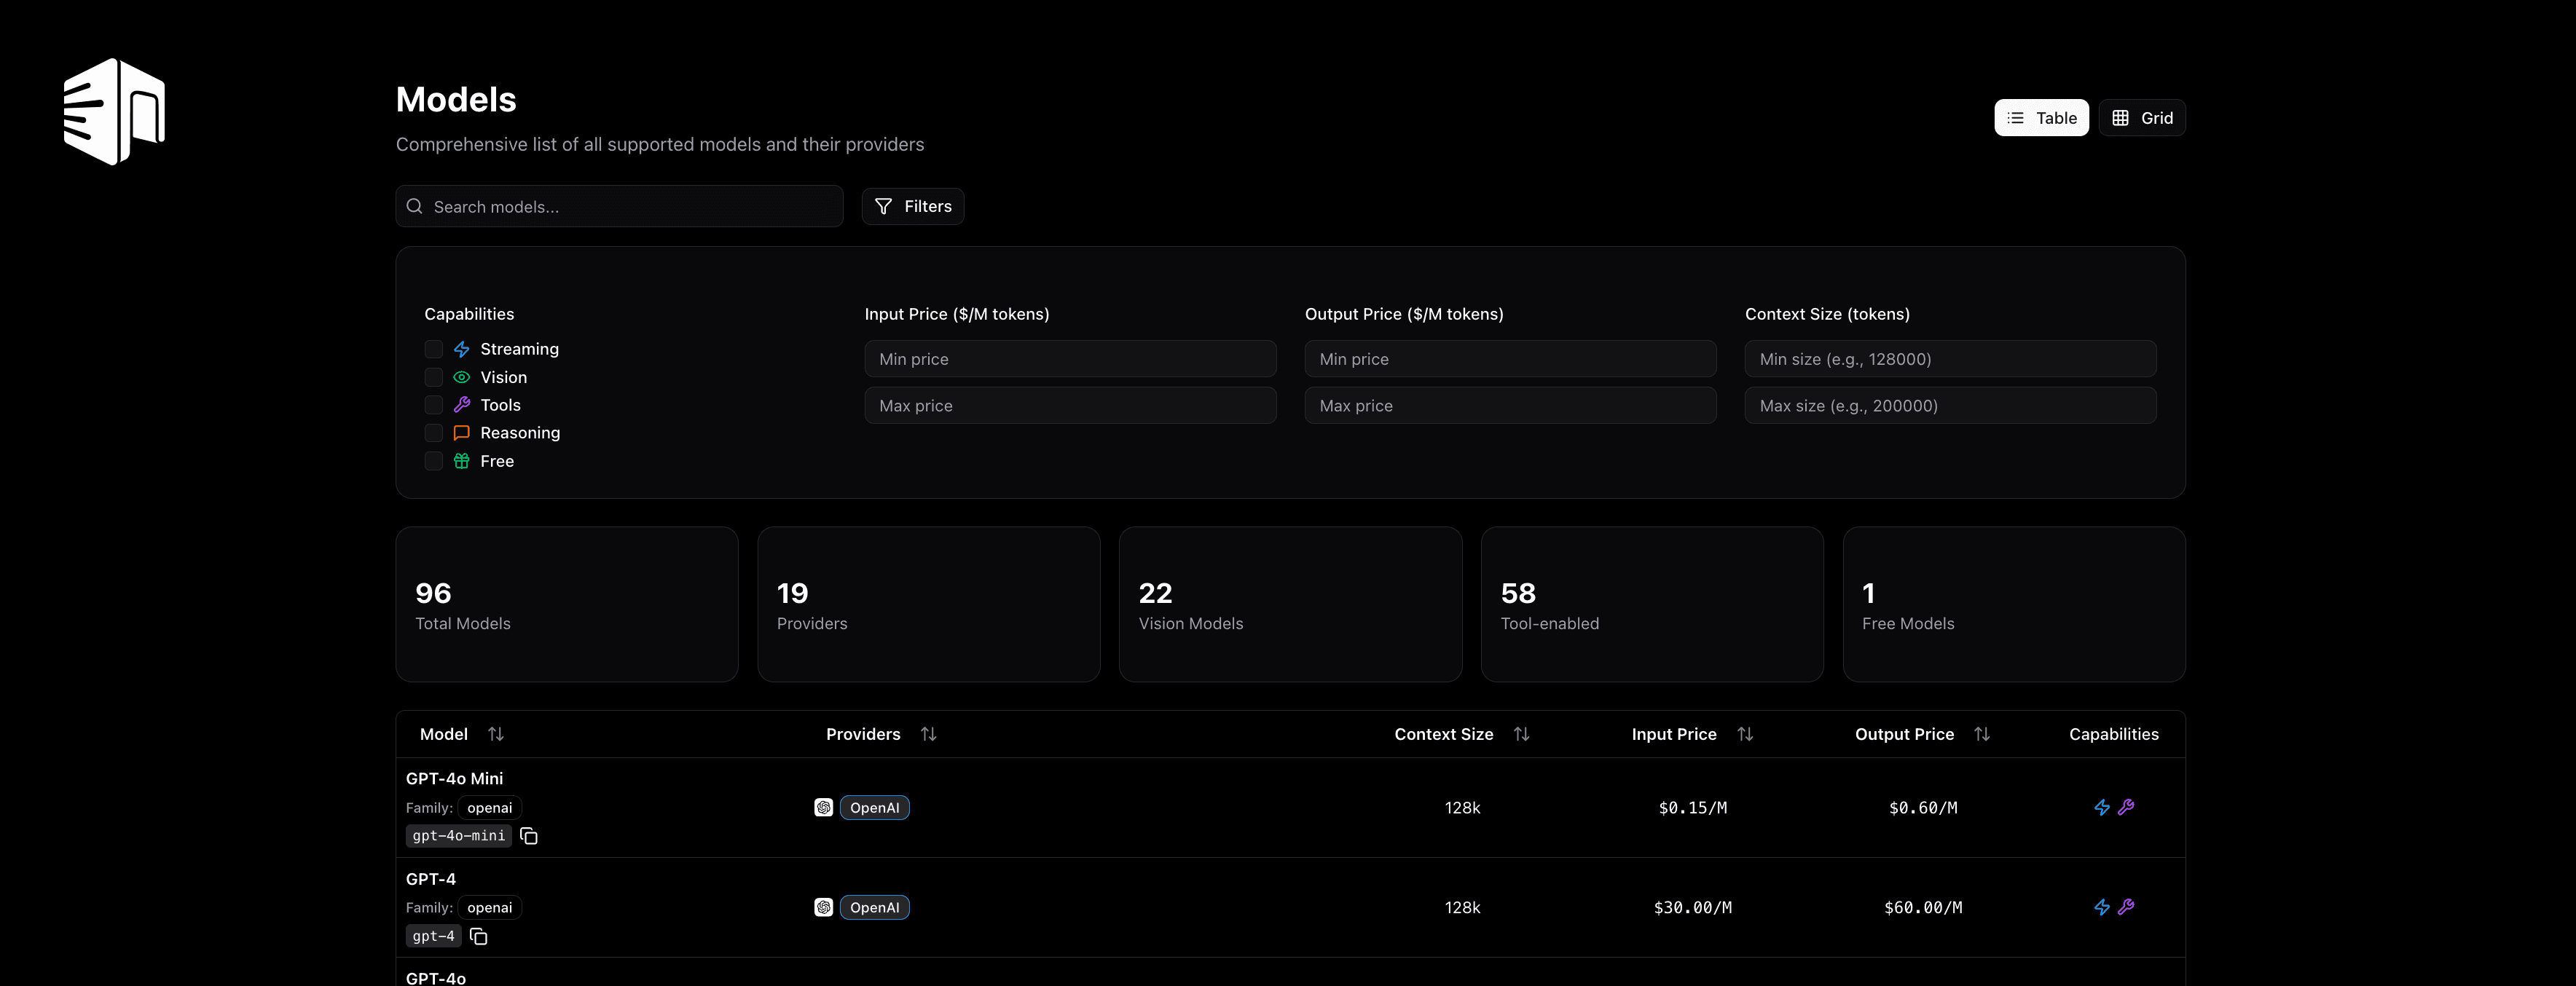The image size is (2576, 986).
Task: Enable the Streaming capability filter
Action: [x=433, y=349]
